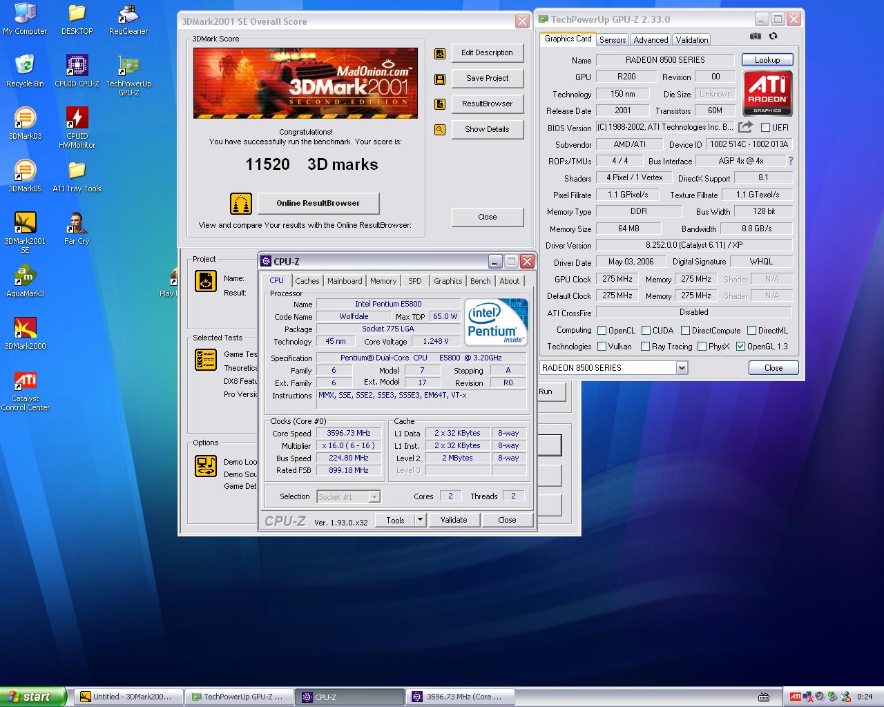Image resolution: width=884 pixels, height=707 pixels.
Task: Click the ATI tray icon in system tray
Action: point(795,697)
